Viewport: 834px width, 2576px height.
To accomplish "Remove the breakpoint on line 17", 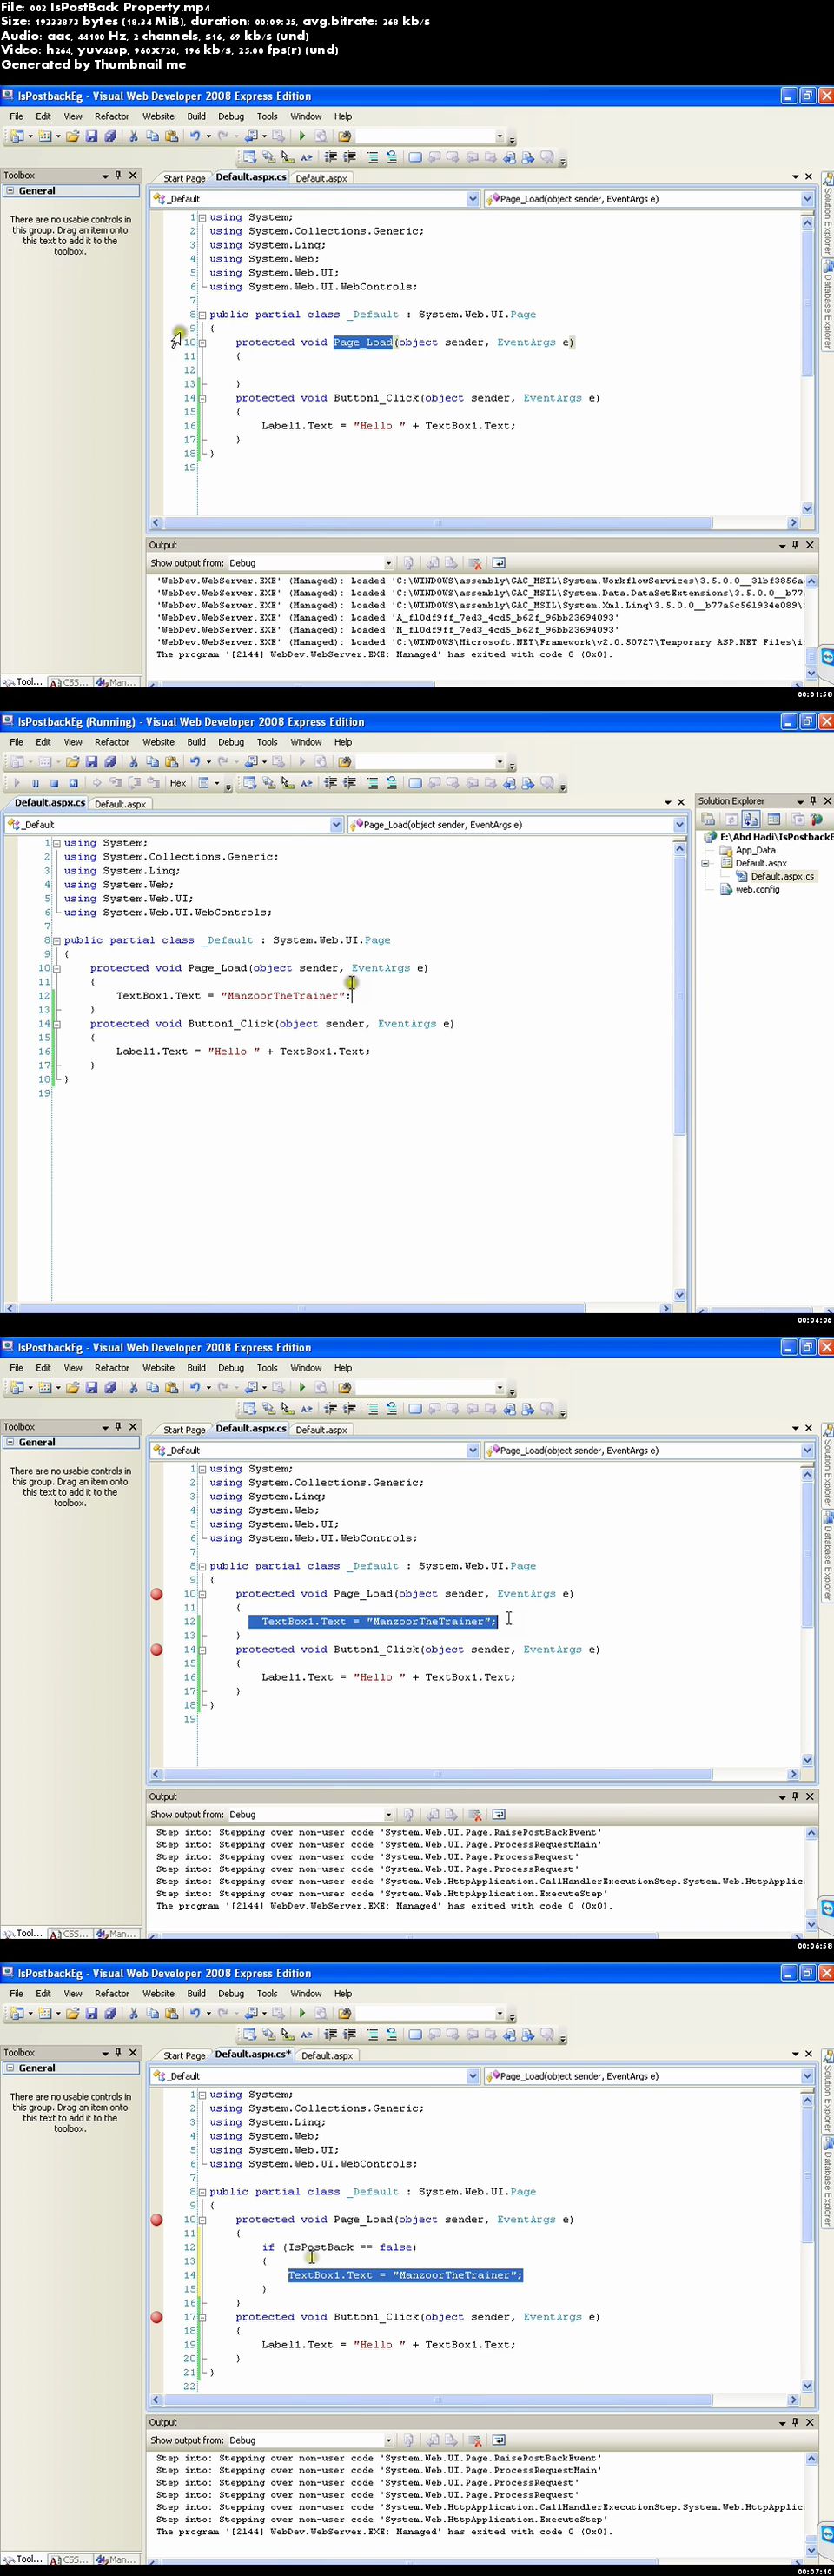I will (156, 2317).
